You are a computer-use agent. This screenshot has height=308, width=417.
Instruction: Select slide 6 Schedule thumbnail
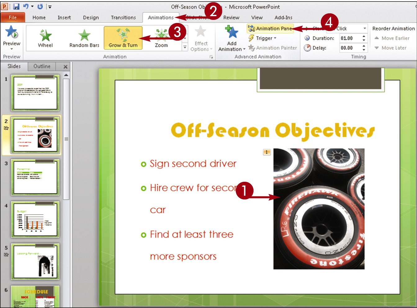35,297
